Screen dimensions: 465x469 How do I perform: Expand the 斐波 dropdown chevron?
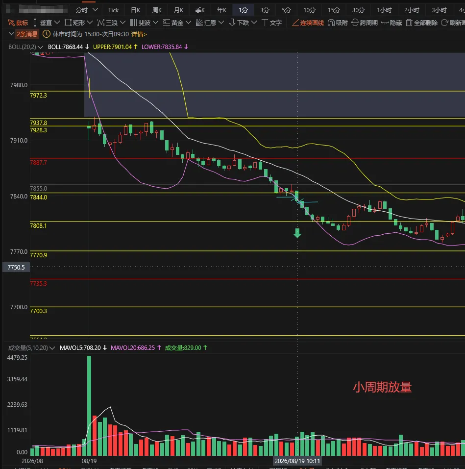tap(155, 23)
